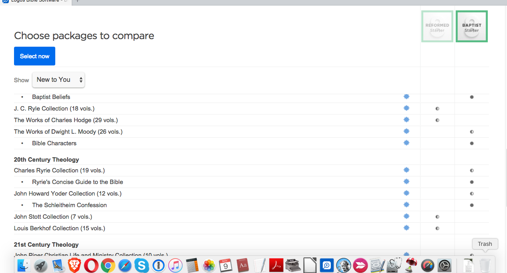Click Charles Ryrie Collection (19 vols.)
This screenshot has height=273, width=507.
pos(59,170)
